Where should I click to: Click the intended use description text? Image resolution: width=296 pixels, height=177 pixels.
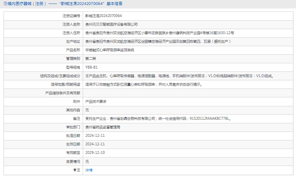[144, 85]
